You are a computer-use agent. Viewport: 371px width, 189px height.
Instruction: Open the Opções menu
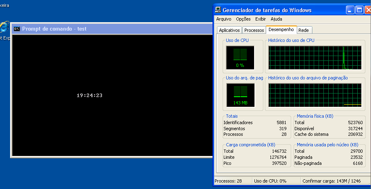tap(243, 19)
